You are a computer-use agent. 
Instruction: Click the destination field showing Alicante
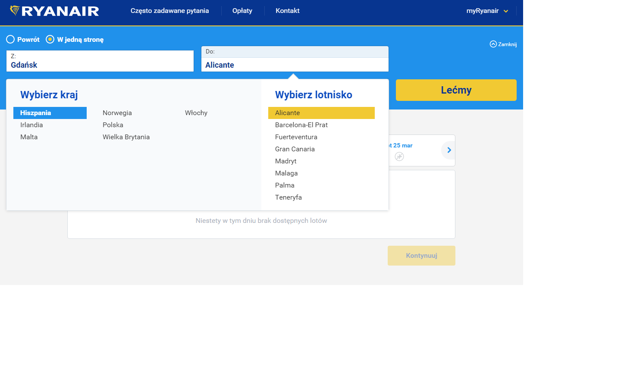[x=295, y=59]
